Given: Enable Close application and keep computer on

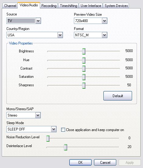Looking at the screenshot, I should coord(63,130).
